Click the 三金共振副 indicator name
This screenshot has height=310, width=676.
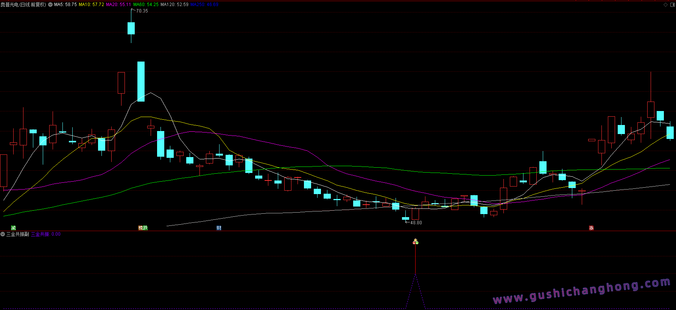pyautogui.click(x=18, y=234)
